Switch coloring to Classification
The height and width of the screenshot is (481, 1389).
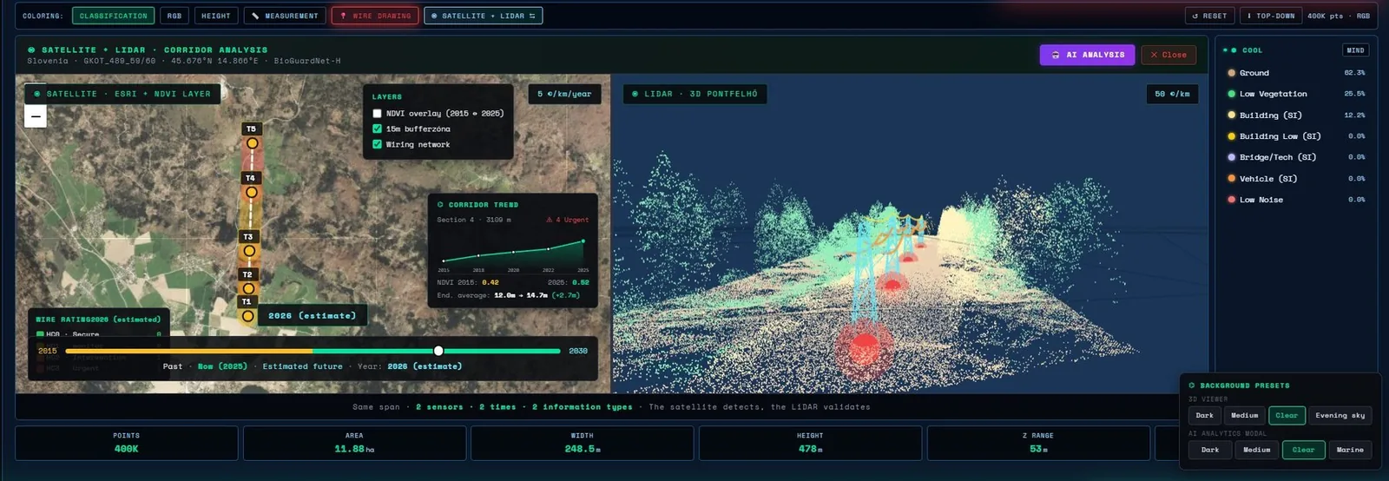point(113,16)
